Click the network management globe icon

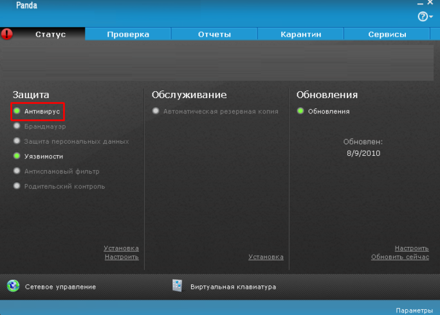(x=14, y=285)
